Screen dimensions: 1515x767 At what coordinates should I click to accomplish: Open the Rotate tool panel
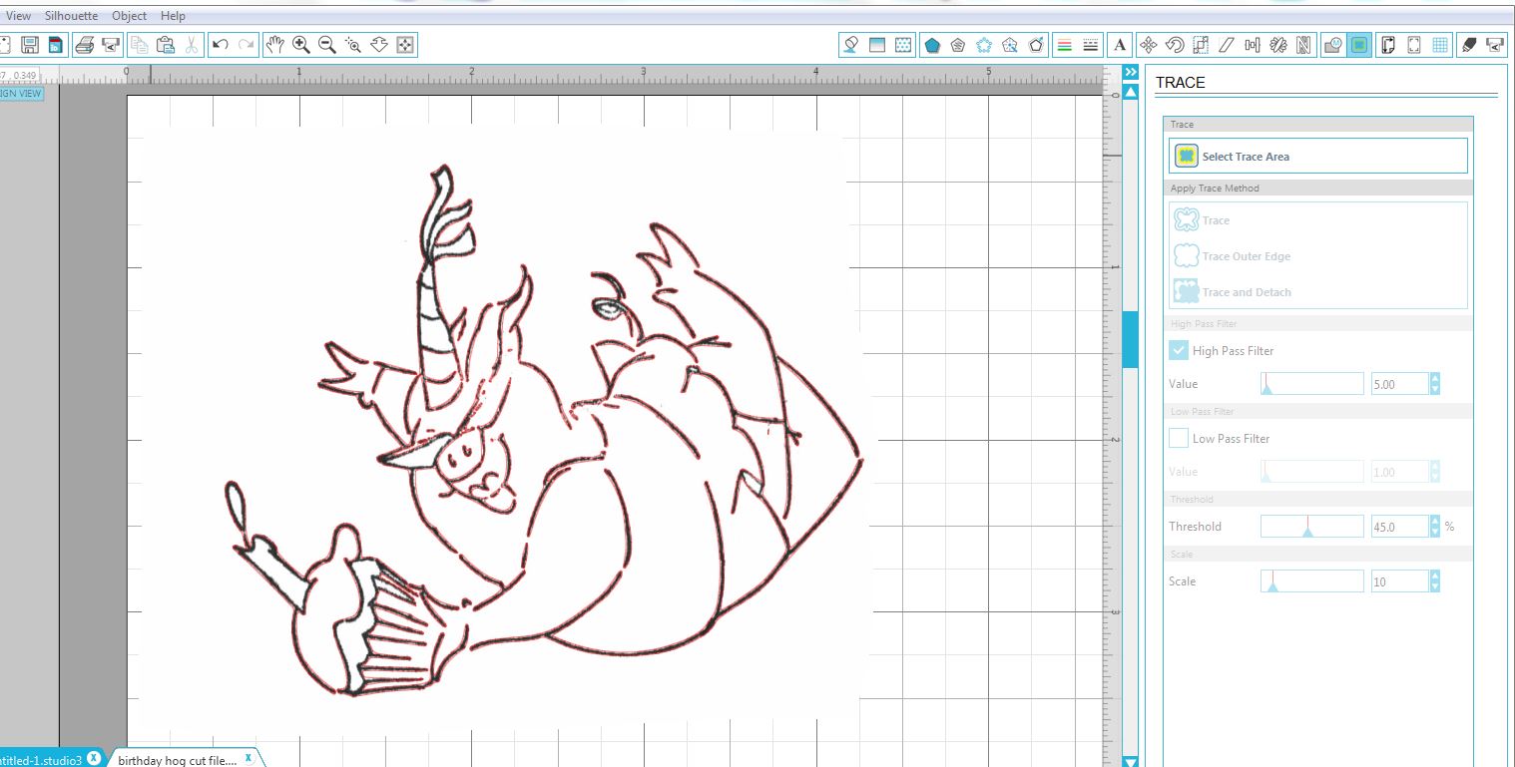[1175, 45]
